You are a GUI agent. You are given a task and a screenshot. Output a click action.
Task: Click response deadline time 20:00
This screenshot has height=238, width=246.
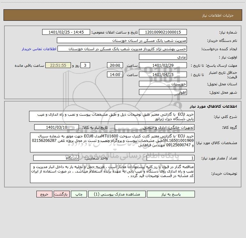pyautogui.click(x=115, y=65)
